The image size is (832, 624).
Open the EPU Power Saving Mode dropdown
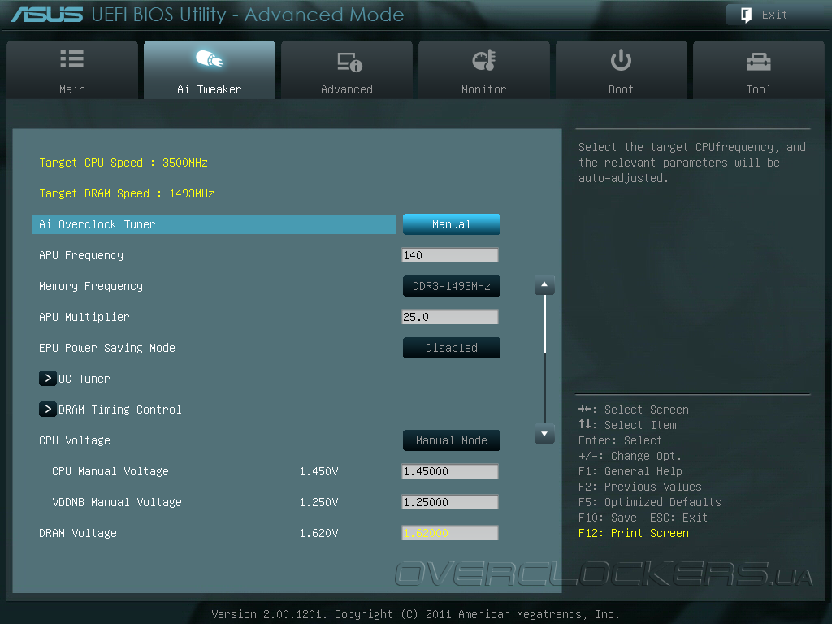click(x=452, y=348)
